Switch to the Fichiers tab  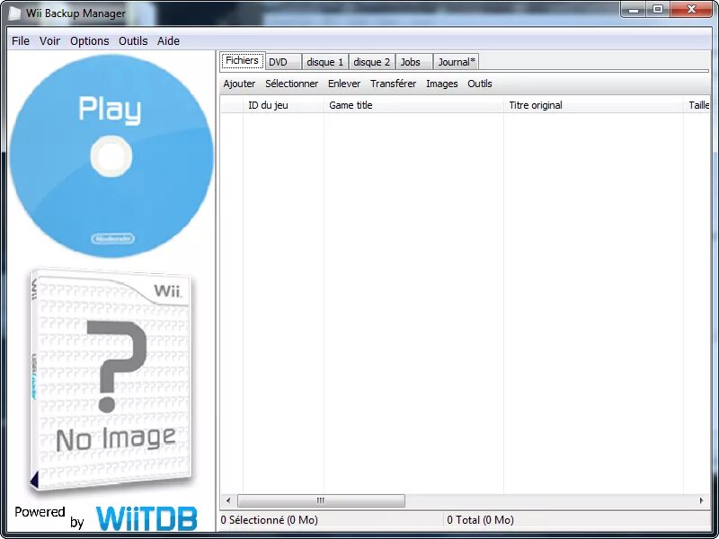click(242, 60)
